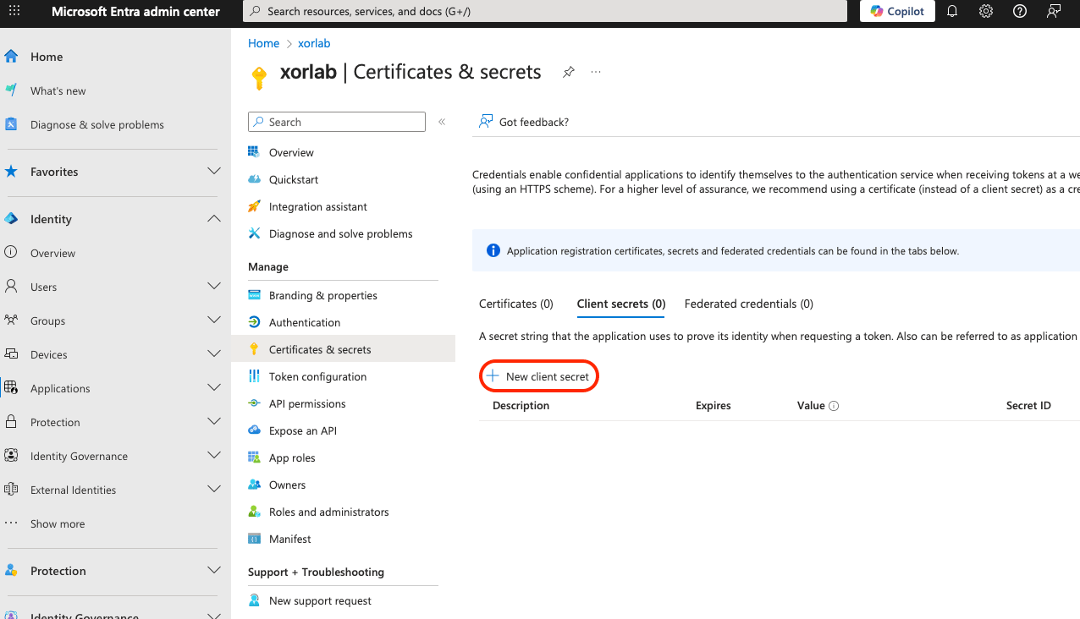Click the Value column info icon
1080x619 pixels.
834,406
